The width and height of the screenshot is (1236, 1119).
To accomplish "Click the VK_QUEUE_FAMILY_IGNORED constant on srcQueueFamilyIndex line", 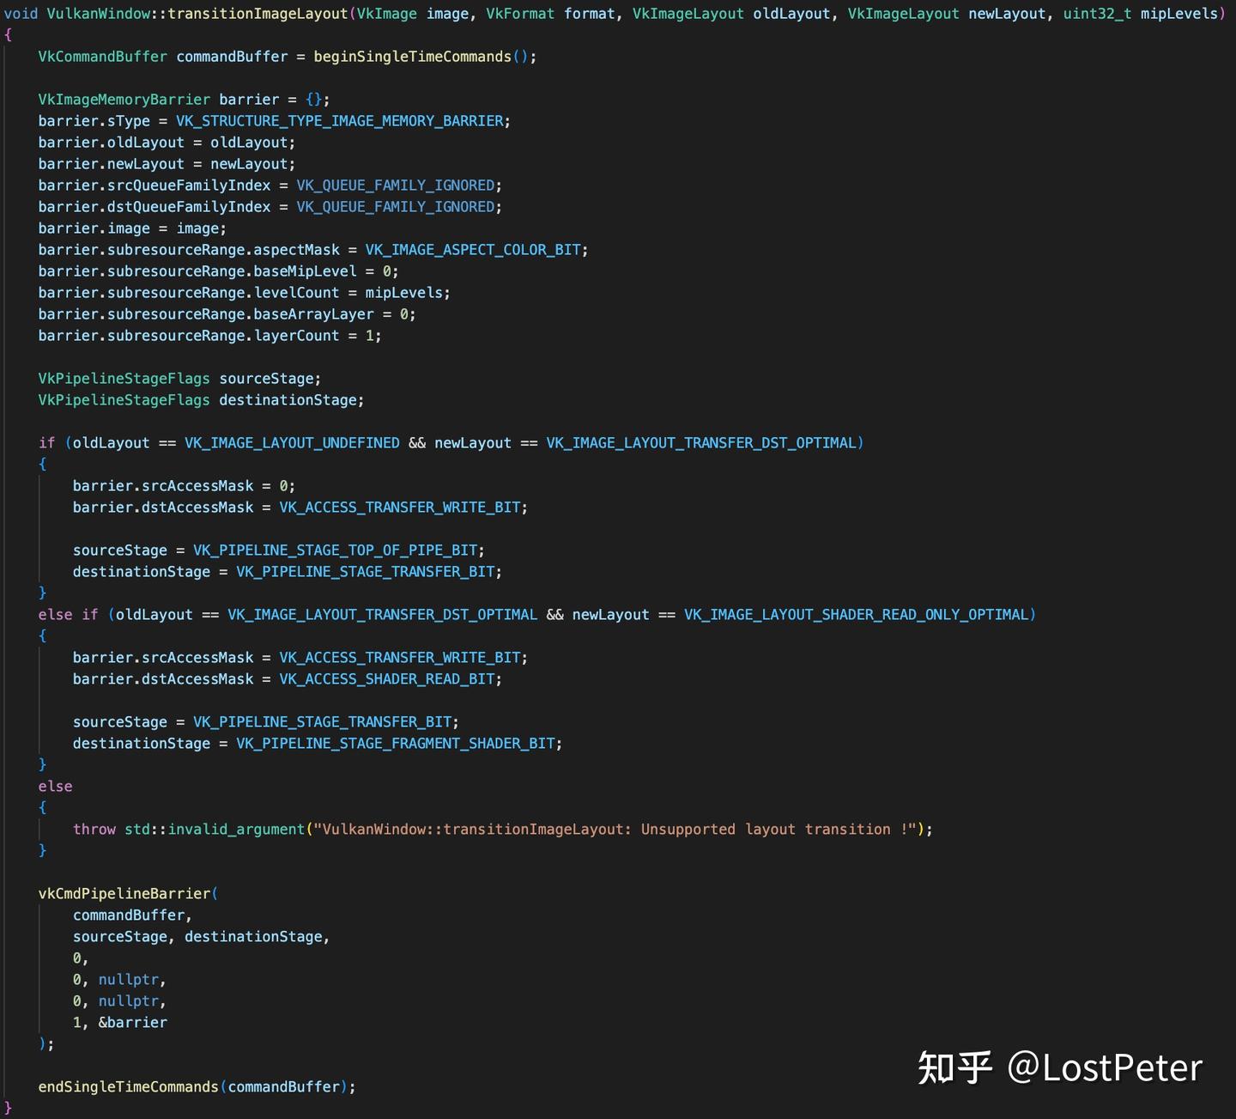I will click(x=397, y=185).
